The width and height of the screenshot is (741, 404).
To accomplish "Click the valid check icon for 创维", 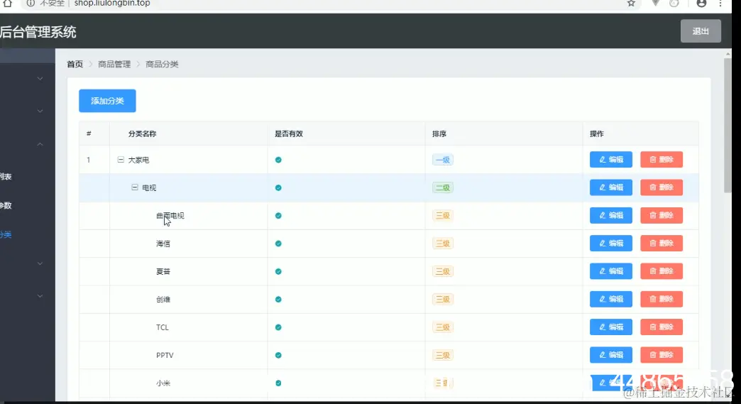I will tap(278, 299).
